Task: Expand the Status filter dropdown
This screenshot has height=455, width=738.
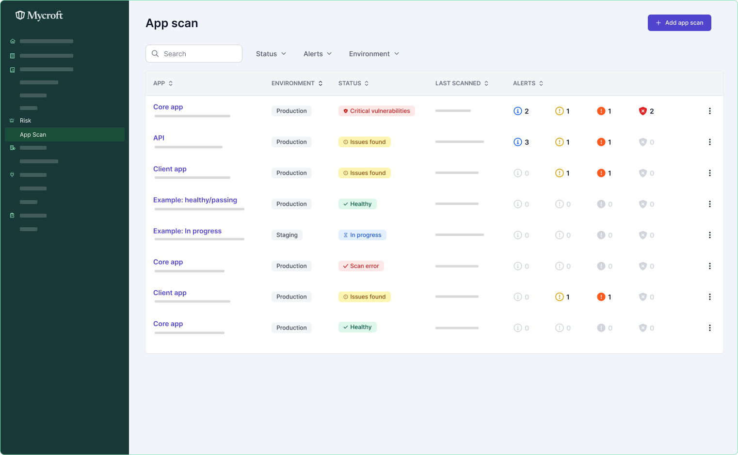Action: (271, 54)
